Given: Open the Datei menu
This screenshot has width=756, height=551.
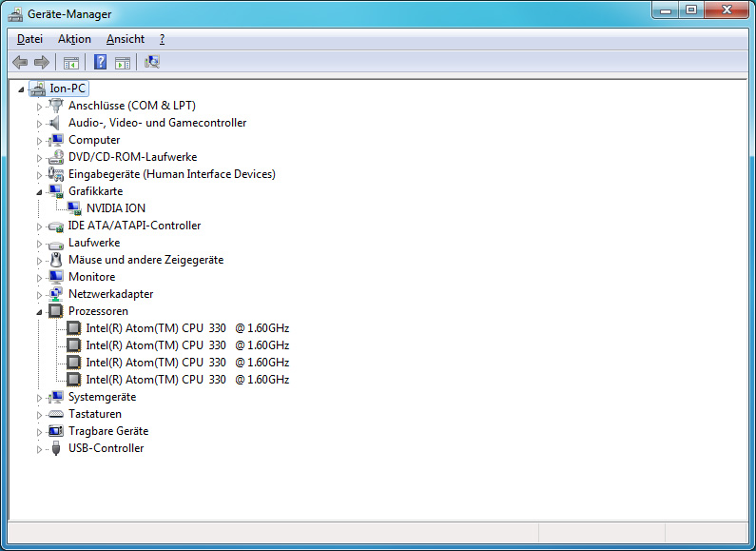Looking at the screenshot, I should click(x=29, y=39).
